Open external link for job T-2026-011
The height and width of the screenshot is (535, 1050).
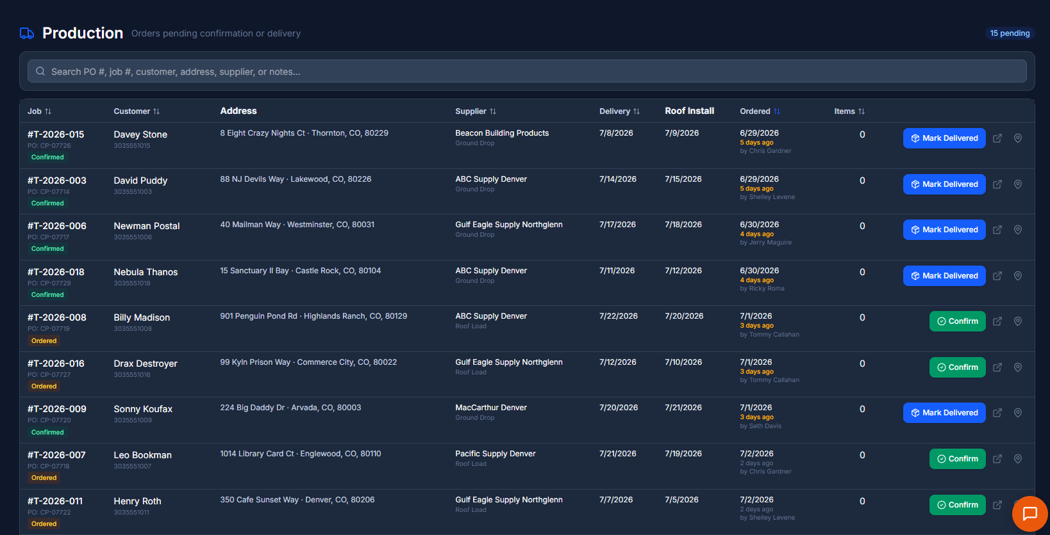(x=997, y=505)
